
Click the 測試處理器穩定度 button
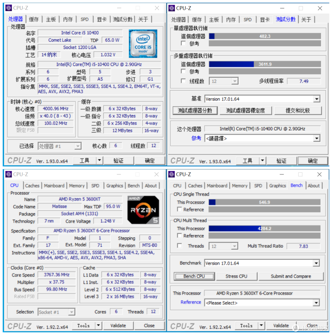tap(246, 110)
